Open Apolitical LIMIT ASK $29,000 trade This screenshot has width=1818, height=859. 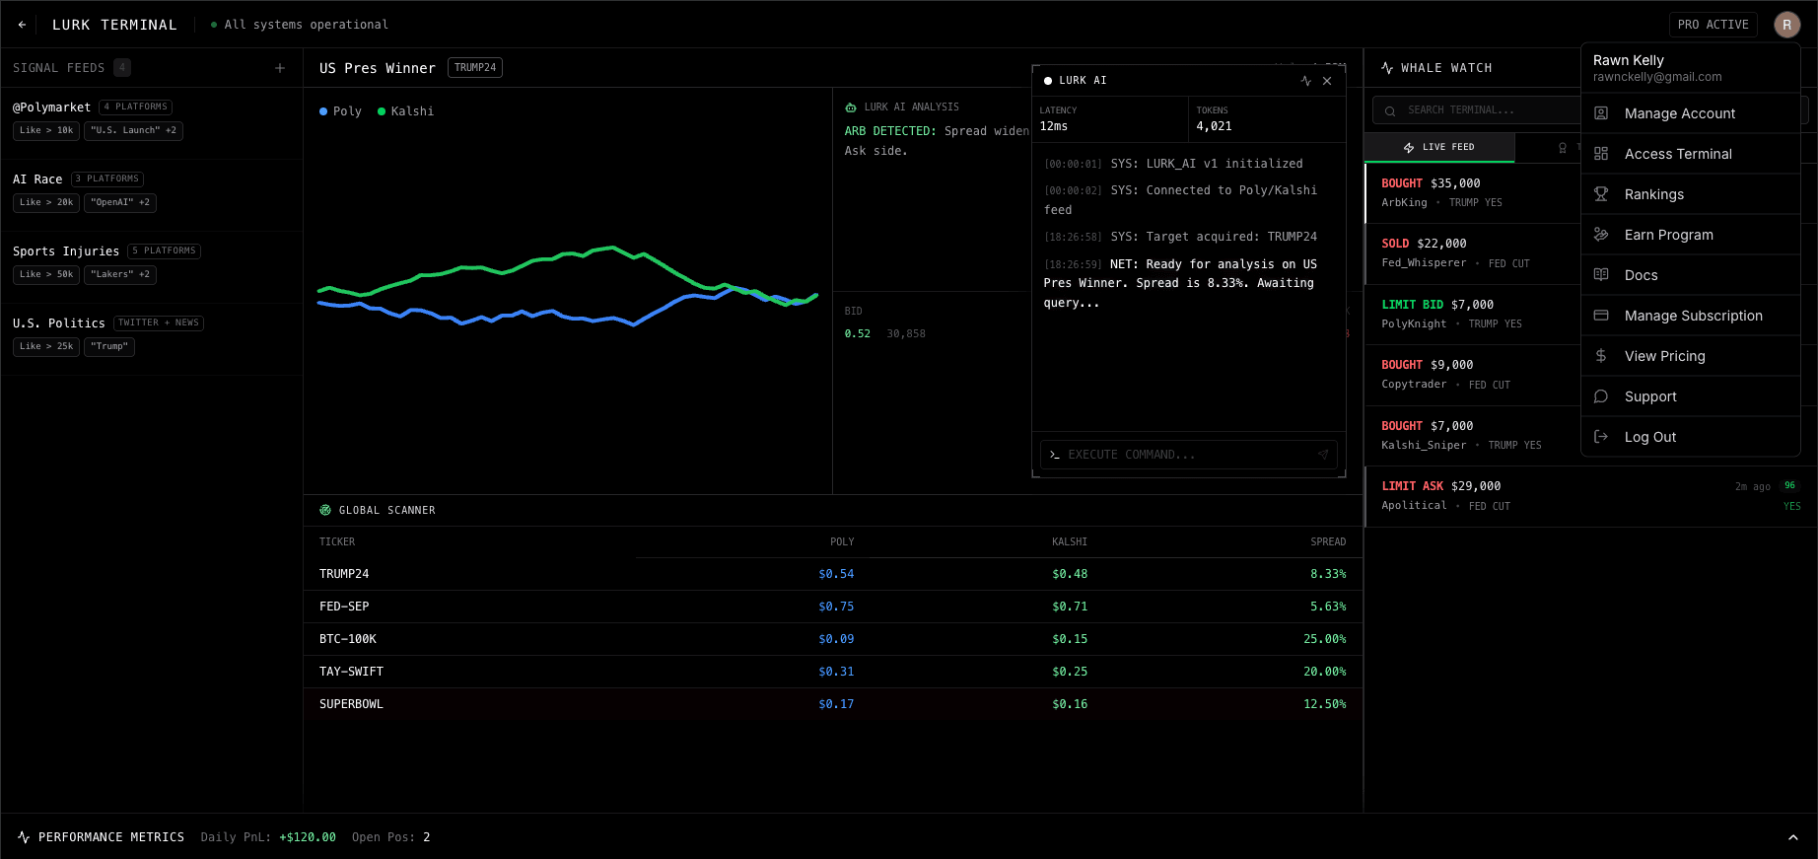click(1591, 496)
